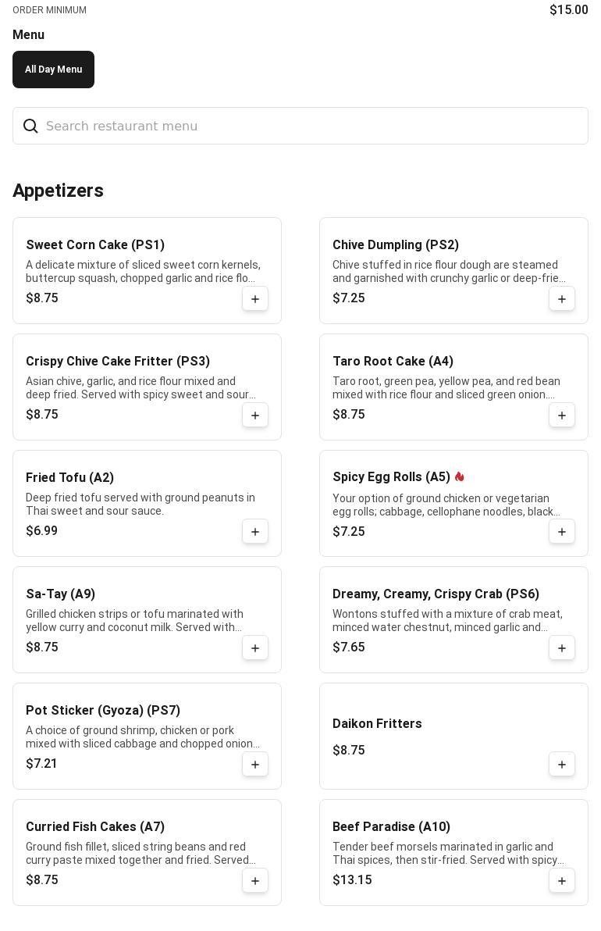Add Curried Fish Cakes (A7) to cart
The image size is (601, 931).
coord(255,880)
